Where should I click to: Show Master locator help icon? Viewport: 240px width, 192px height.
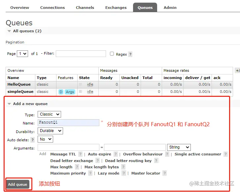coord(164,173)
